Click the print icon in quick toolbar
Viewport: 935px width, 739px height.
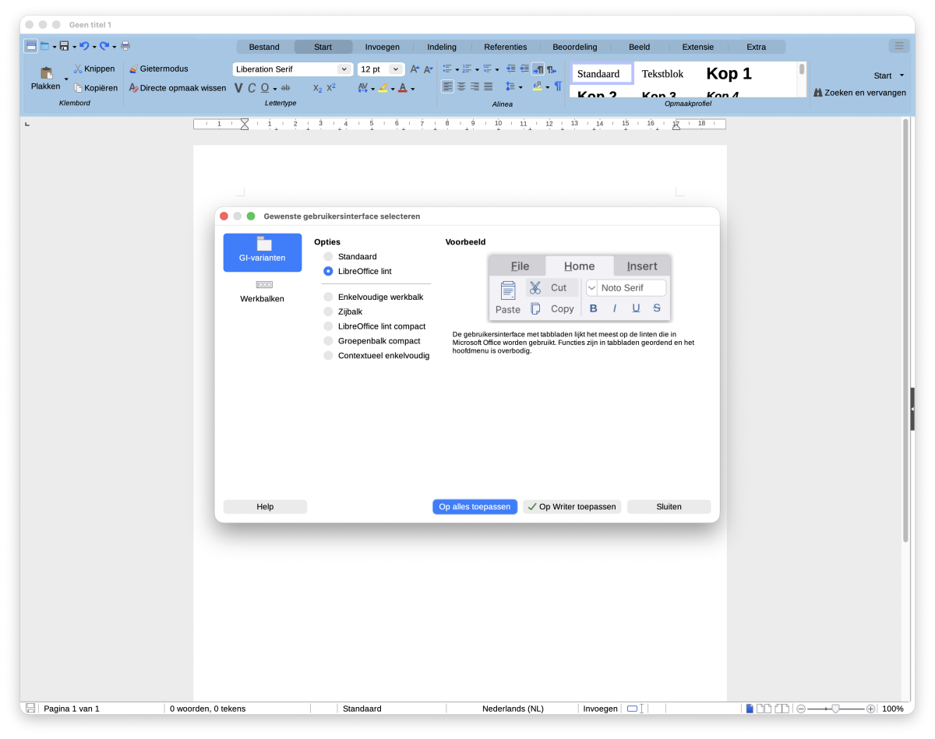pos(125,46)
